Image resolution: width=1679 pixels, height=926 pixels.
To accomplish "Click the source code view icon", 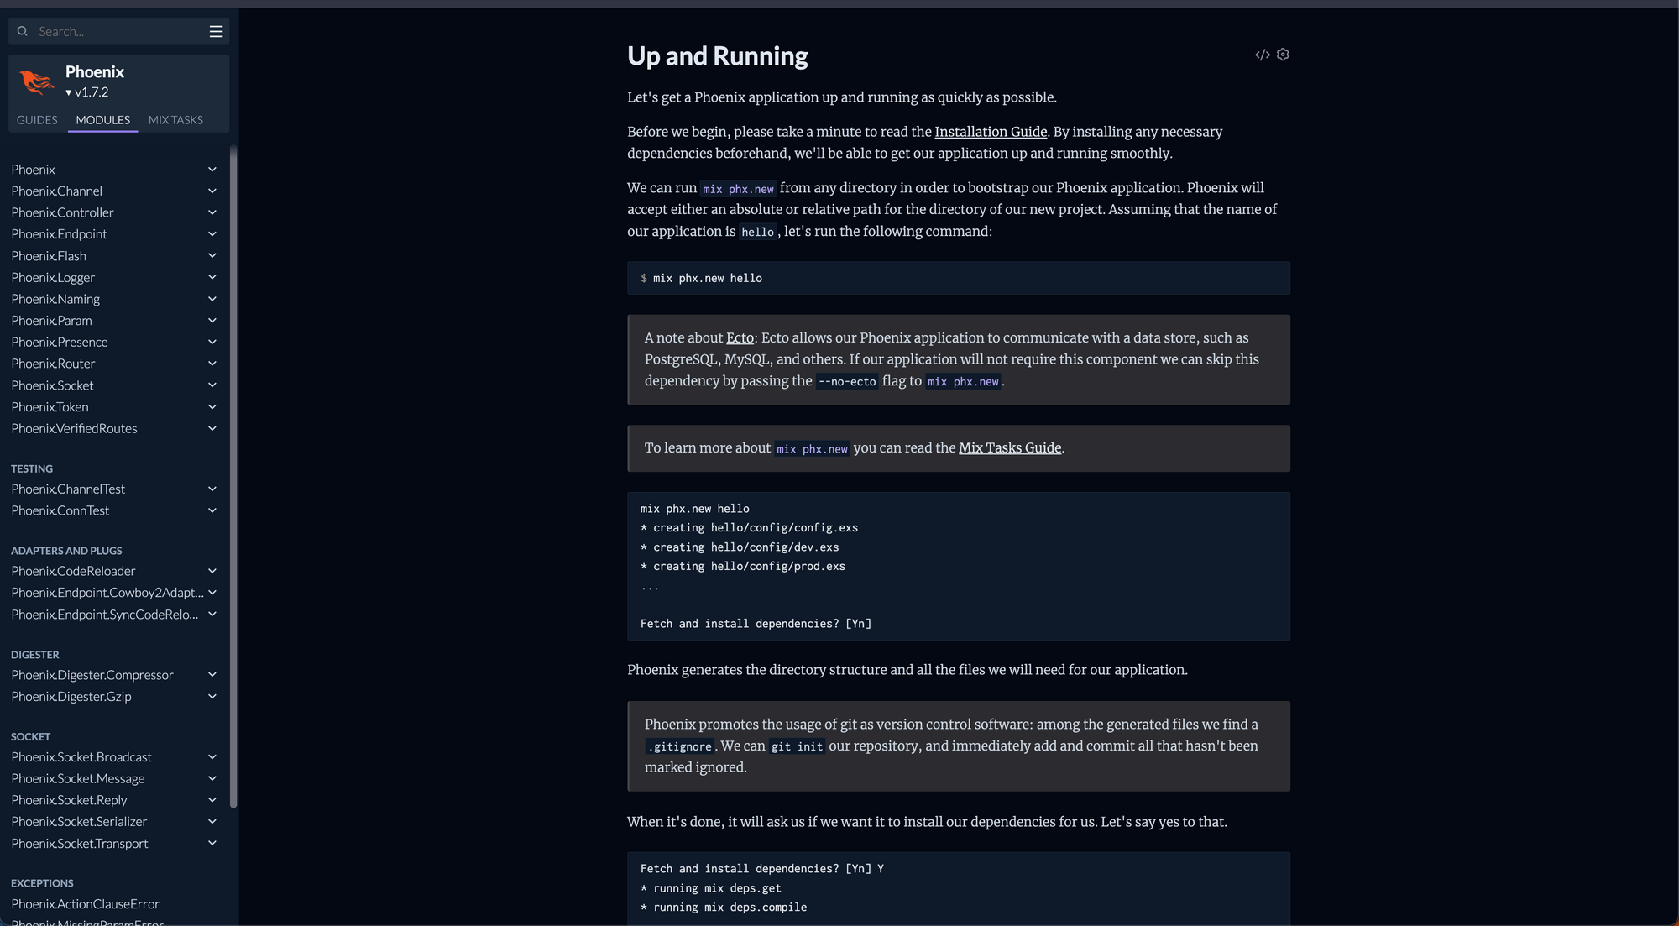I will pyautogui.click(x=1262, y=55).
